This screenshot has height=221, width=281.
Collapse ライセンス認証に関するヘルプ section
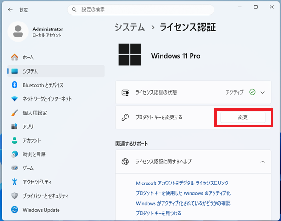(262, 162)
